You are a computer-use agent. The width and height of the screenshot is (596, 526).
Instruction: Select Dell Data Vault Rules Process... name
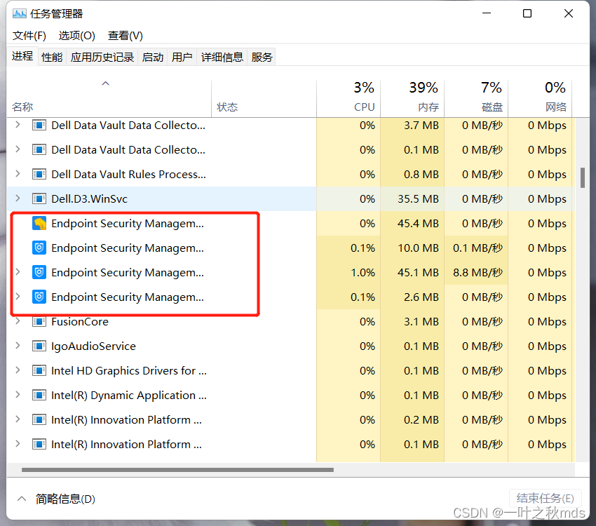coord(128,174)
